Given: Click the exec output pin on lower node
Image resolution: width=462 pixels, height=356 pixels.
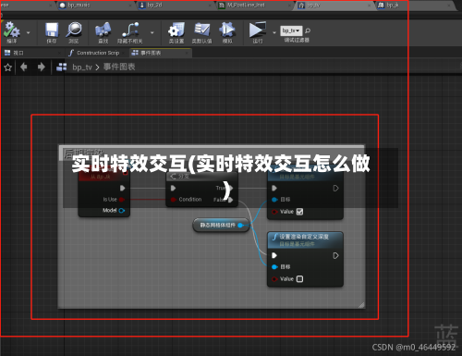Looking at the screenshot, I should point(336,255).
